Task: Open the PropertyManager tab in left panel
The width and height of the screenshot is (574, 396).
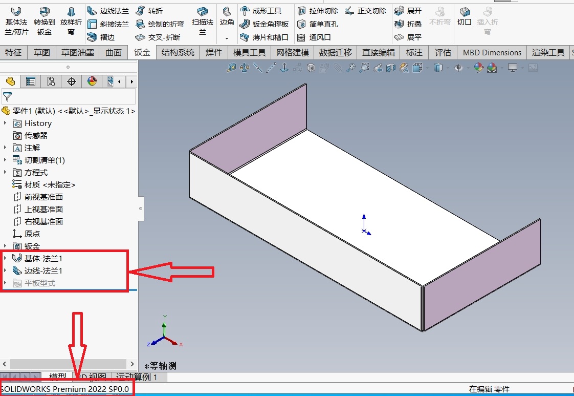Action: coord(30,81)
